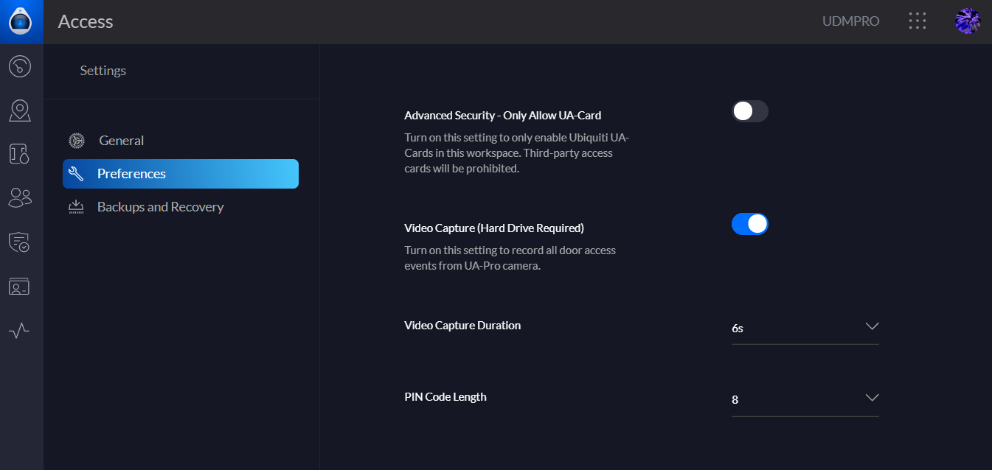Click the Access title in header
This screenshot has height=470, width=992.
[x=86, y=22]
